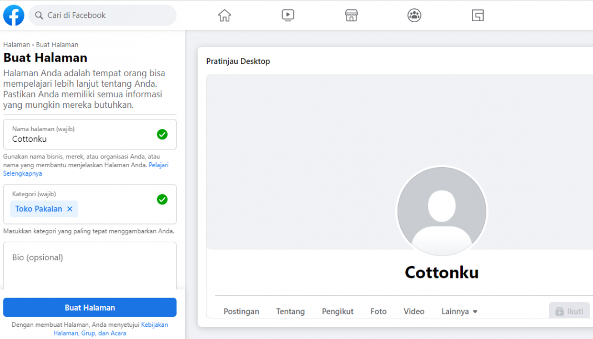Open the Home feed icon
The image size is (593, 339).
(224, 15)
